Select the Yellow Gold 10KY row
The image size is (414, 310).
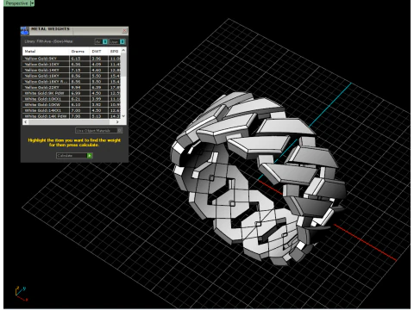point(72,64)
